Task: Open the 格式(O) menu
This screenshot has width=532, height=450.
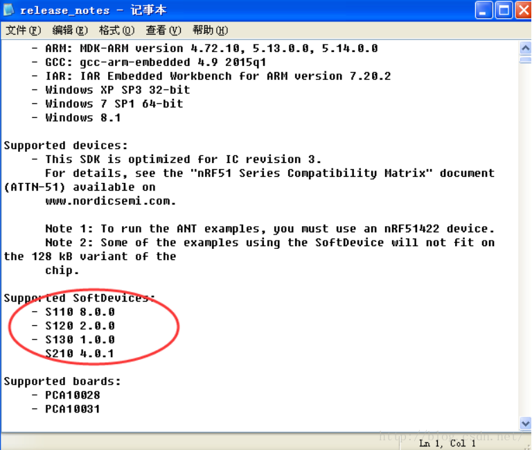Action: (x=116, y=31)
